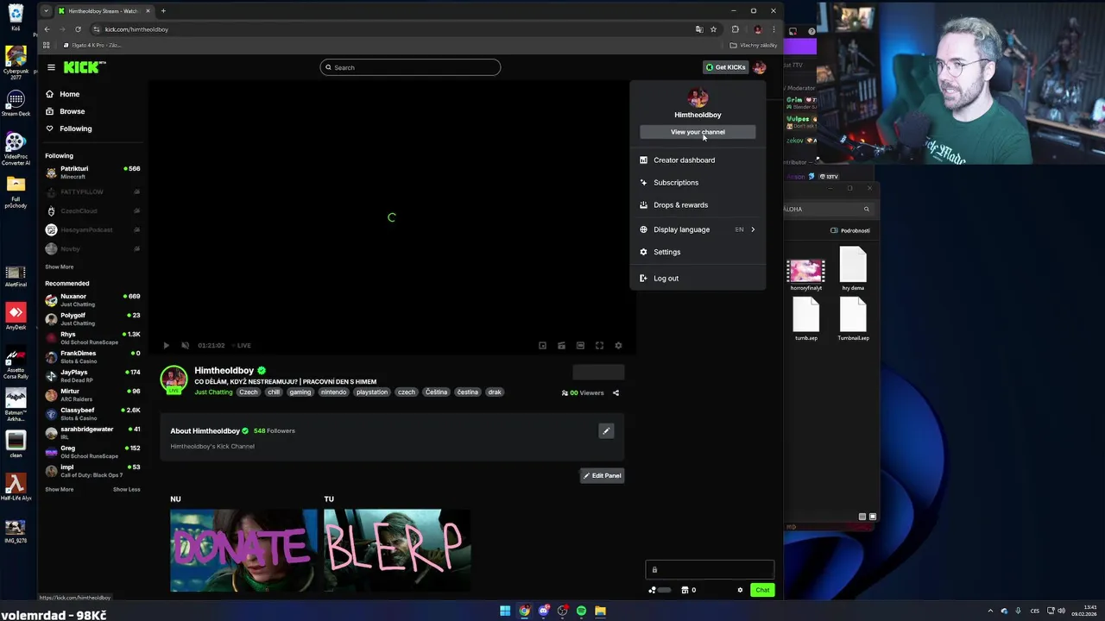
Task: Open Display language submenu
Action: tap(698, 229)
